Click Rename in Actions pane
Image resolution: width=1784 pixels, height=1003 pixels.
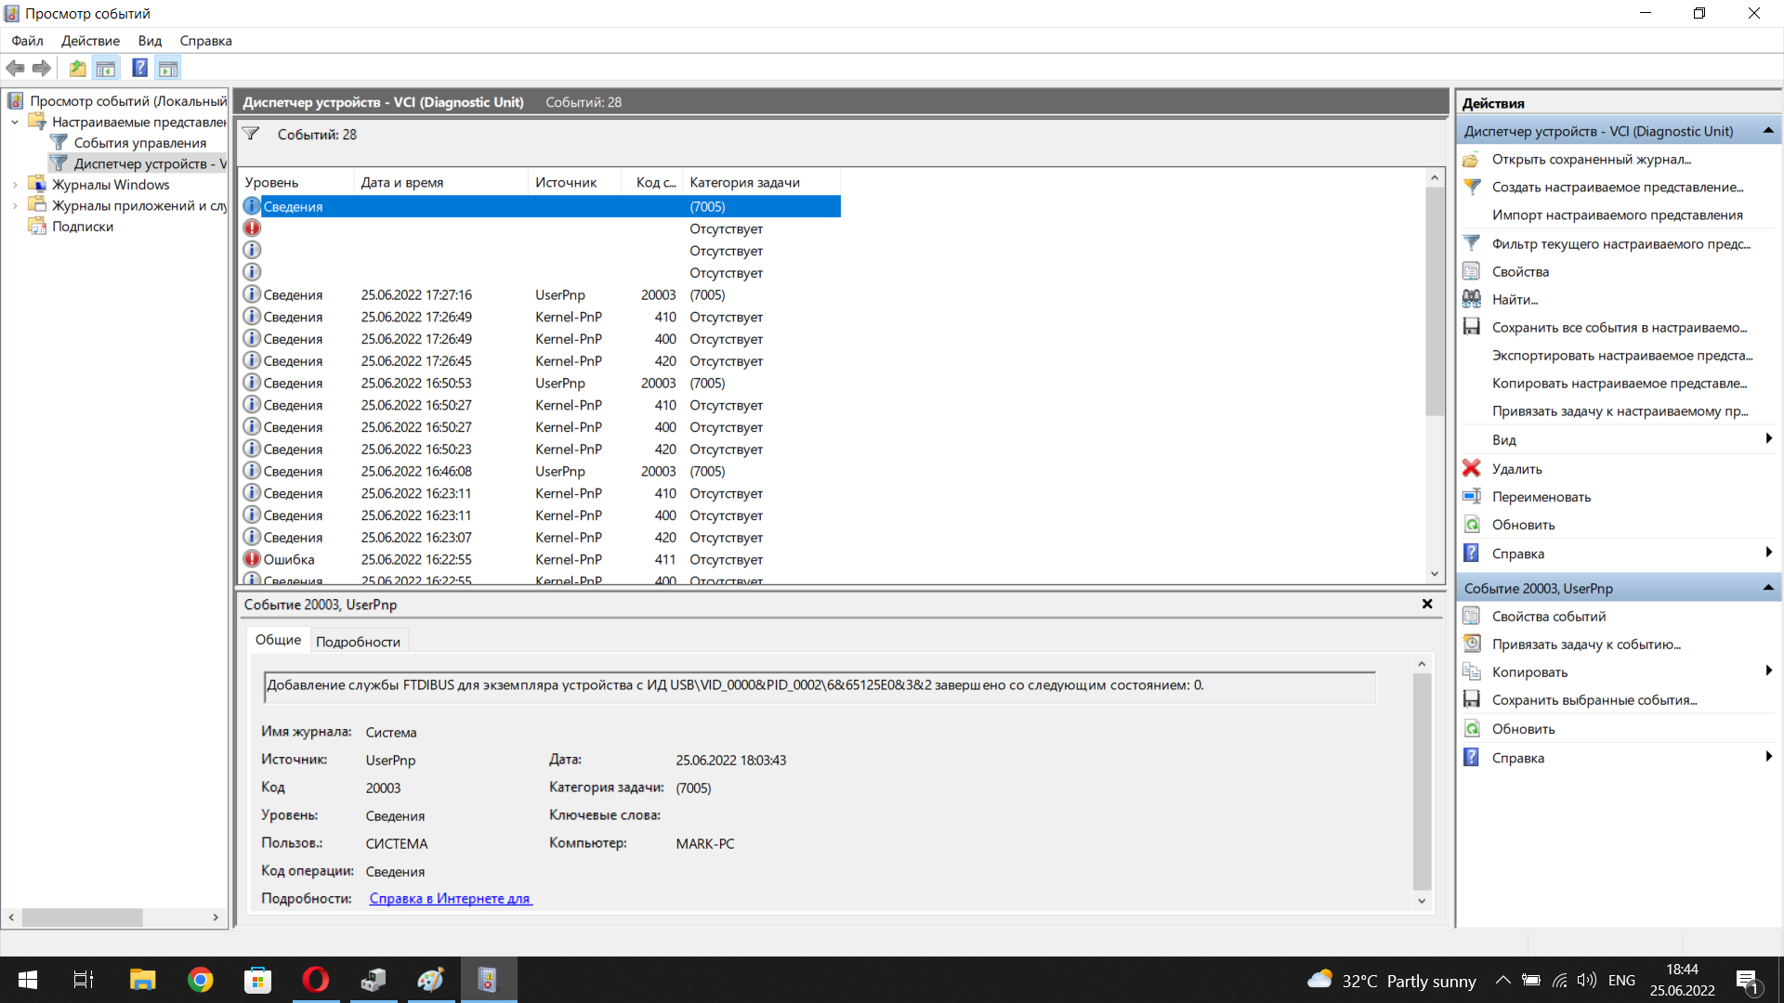1541,497
